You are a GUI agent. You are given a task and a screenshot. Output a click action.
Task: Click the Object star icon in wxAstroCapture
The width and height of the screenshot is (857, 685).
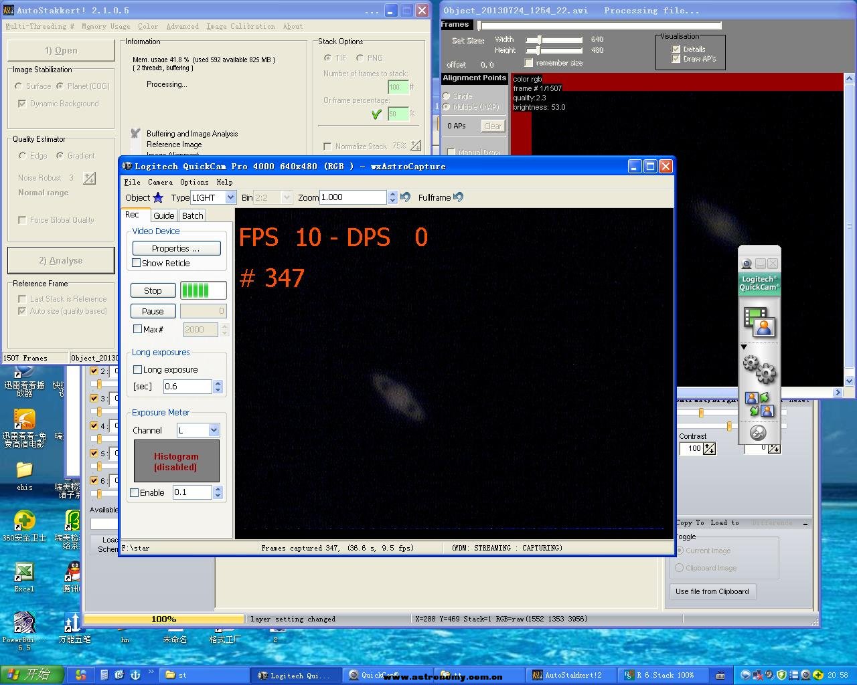coord(158,197)
